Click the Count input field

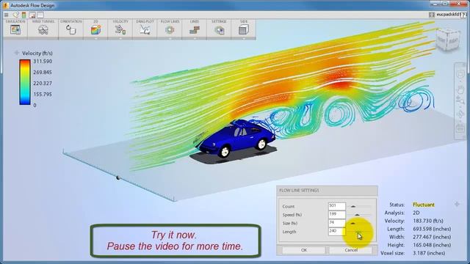coord(337,206)
